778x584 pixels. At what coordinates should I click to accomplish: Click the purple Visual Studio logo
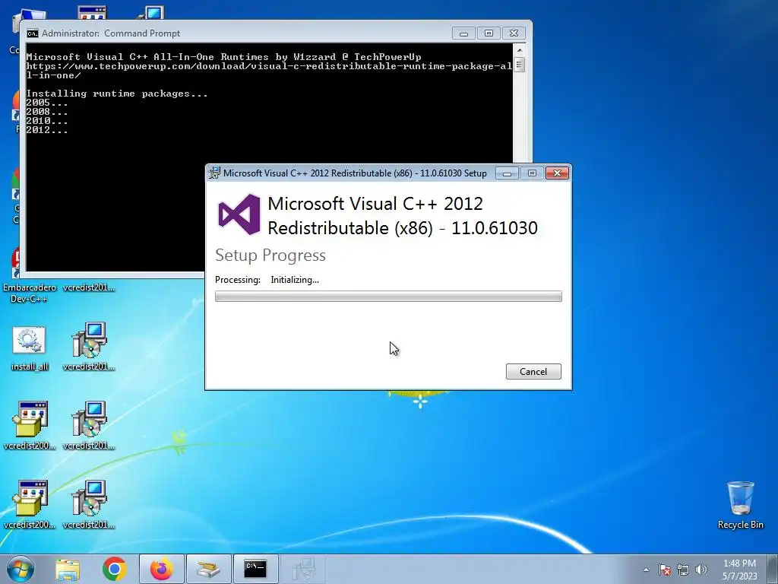click(x=239, y=214)
